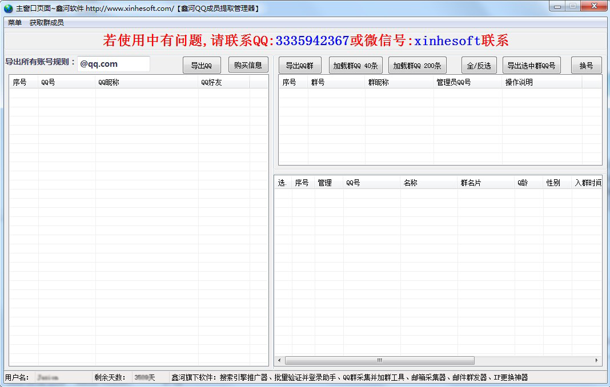Image resolution: width=610 pixels, height=387 pixels.
Task: Load 40 groups with 加载群QQ 40条
Action: pyautogui.click(x=356, y=65)
